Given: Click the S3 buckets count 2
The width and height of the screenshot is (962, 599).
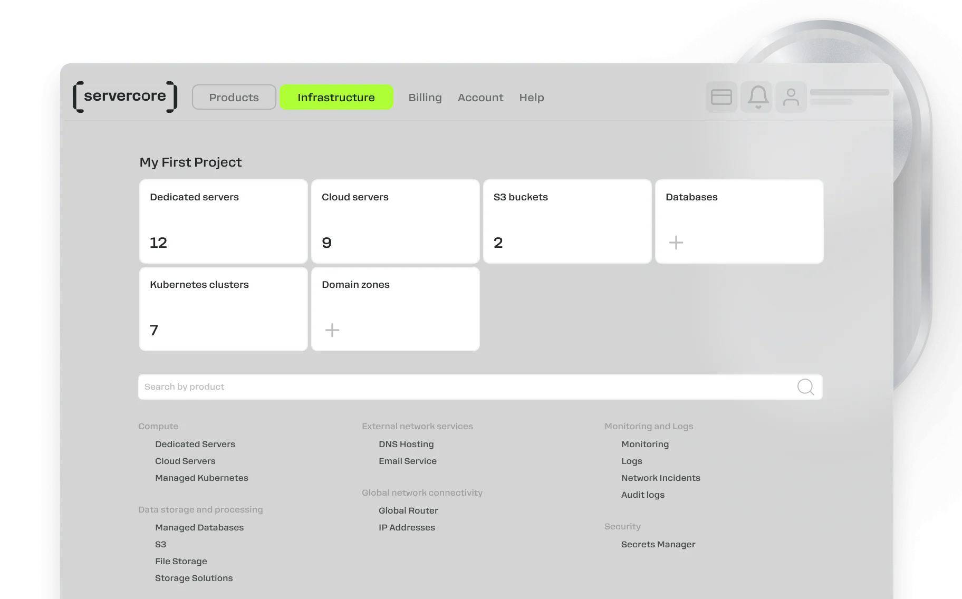Looking at the screenshot, I should point(498,243).
